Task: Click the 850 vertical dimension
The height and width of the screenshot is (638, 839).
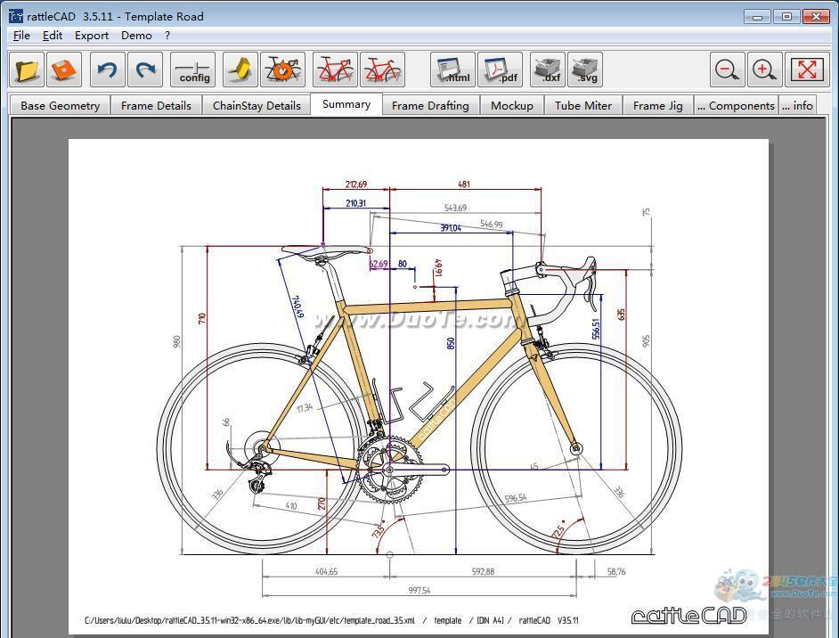Action: tap(451, 344)
